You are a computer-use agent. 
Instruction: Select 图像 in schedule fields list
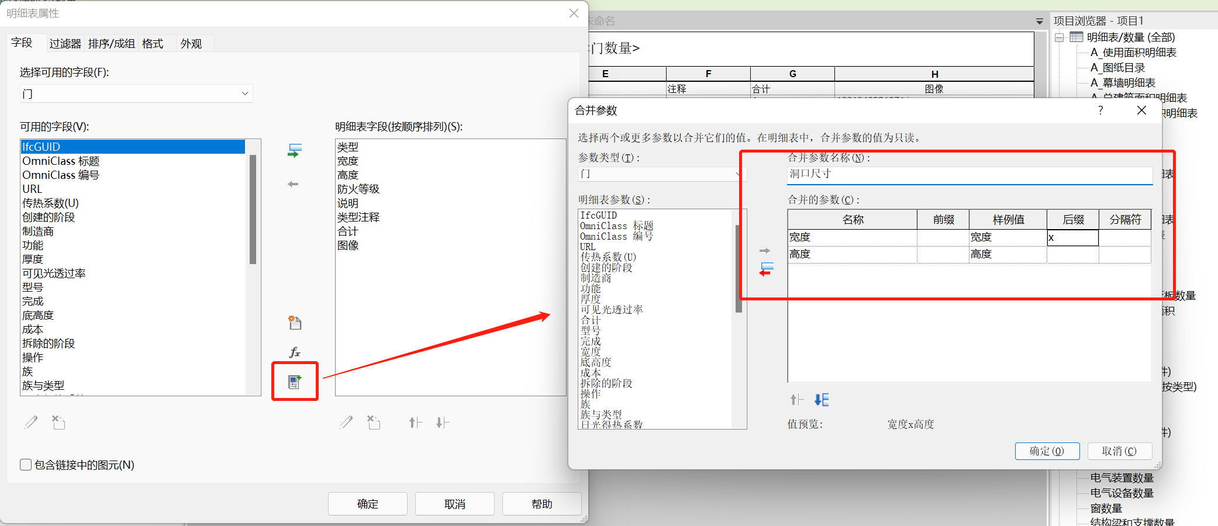(348, 245)
